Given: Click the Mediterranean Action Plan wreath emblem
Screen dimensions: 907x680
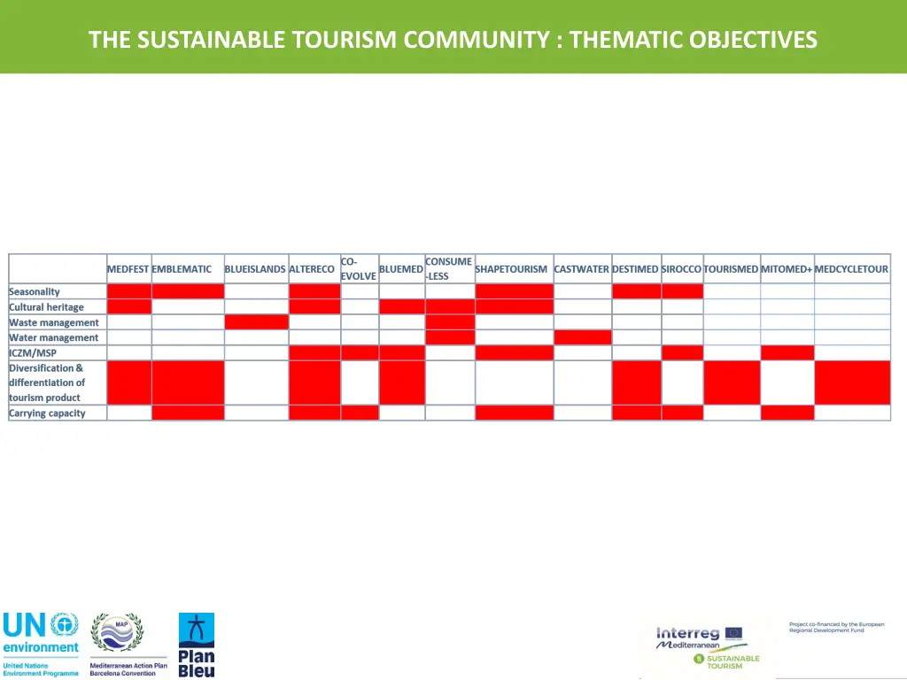Looking at the screenshot, I should click(x=118, y=632).
